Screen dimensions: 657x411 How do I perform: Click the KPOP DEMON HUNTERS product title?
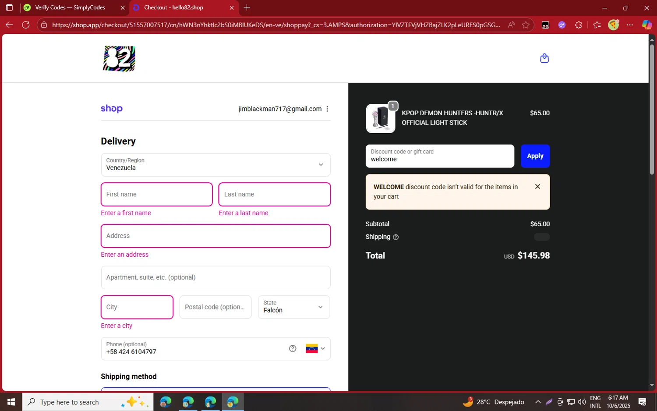pos(452,118)
